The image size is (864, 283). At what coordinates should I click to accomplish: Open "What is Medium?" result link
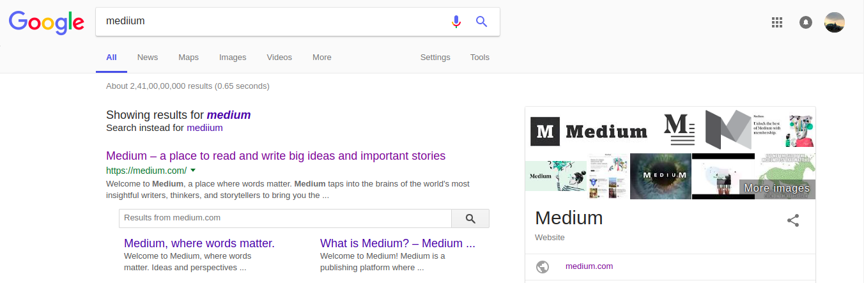click(x=397, y=243)
